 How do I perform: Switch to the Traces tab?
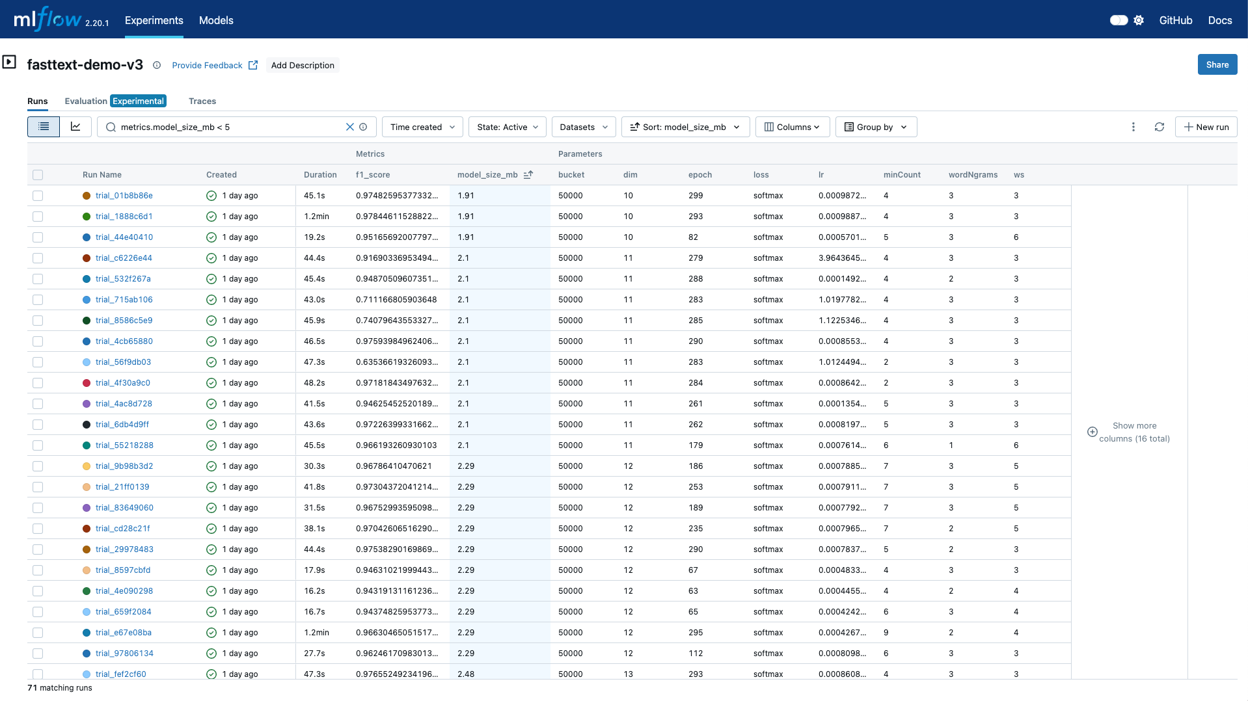(202, 101)
